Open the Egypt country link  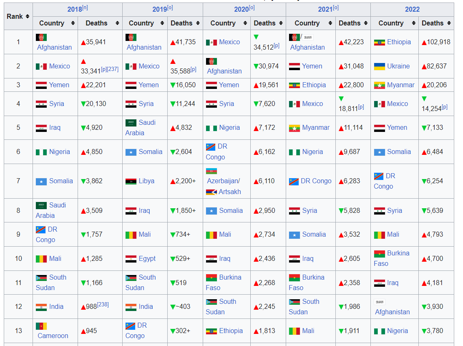[x=147, y=259]
